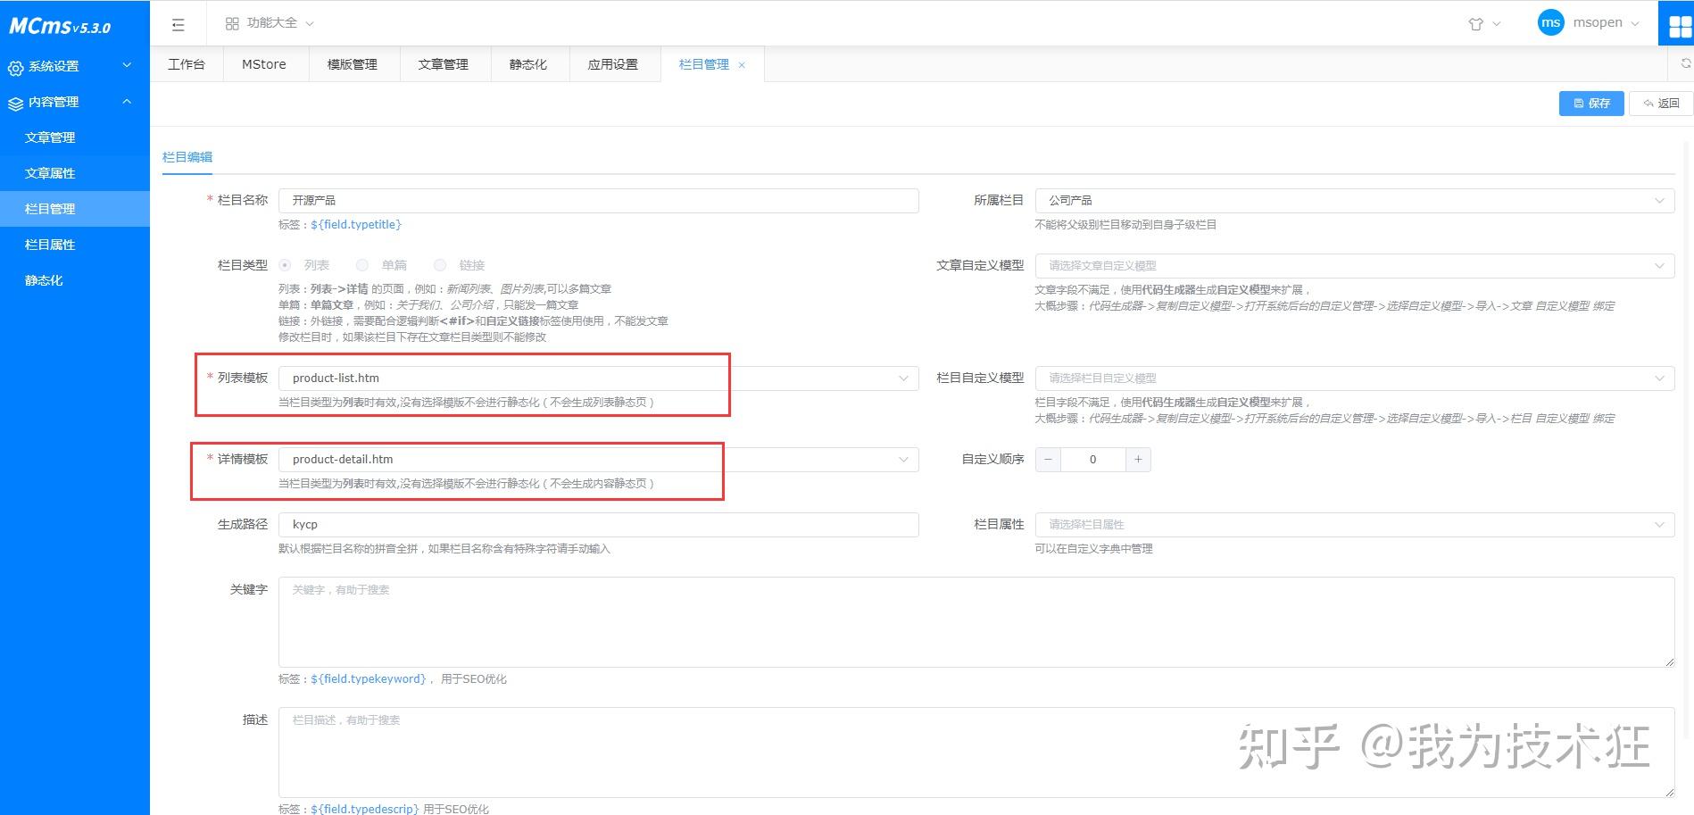Open the 列表模板 product-list.htm dropdown
Image resolution: width=1694 pixels, height=815 pixels.
coord(598,378)
